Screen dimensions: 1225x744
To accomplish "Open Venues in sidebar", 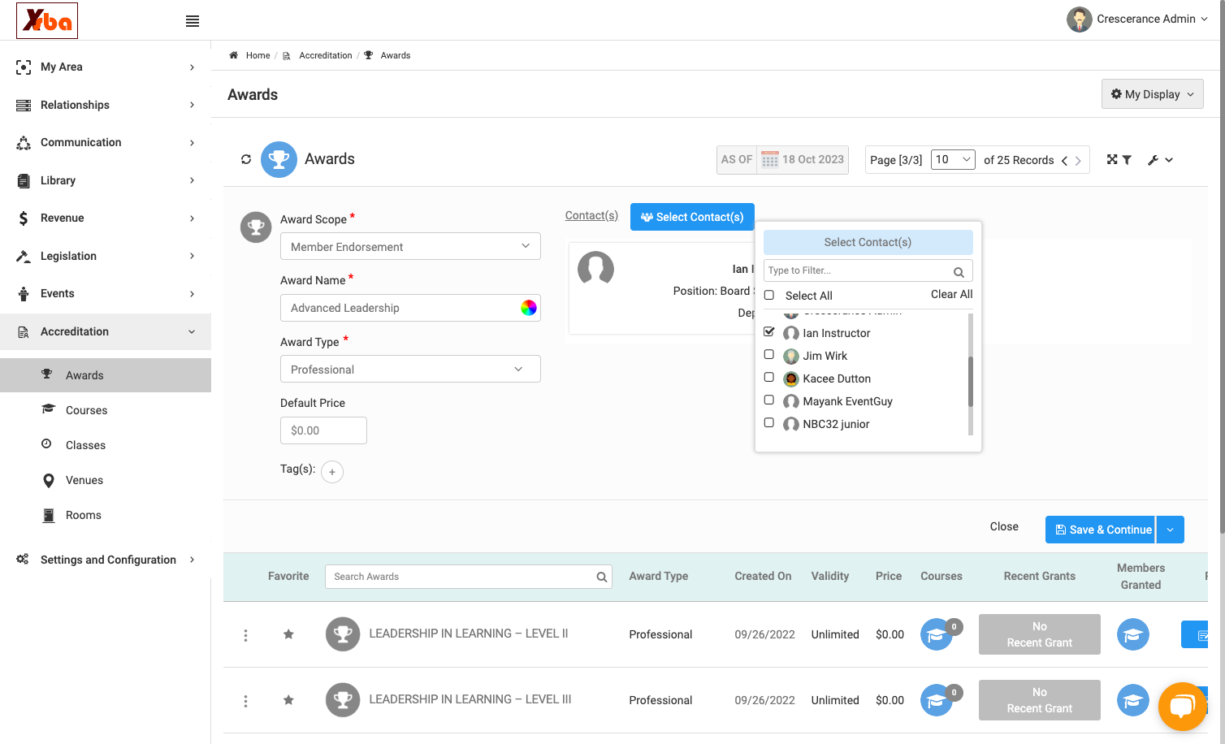I will (84, 480).
